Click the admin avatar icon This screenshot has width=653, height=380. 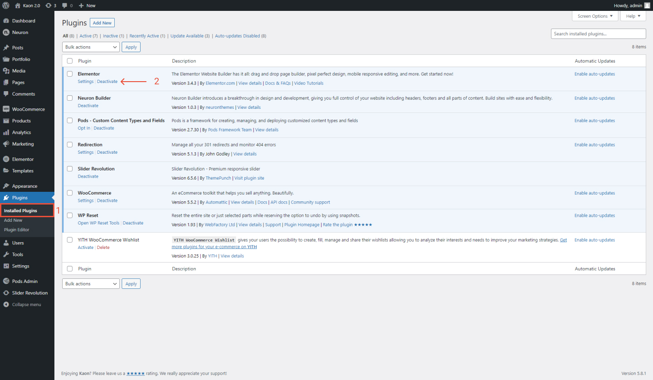click(647, 5)
